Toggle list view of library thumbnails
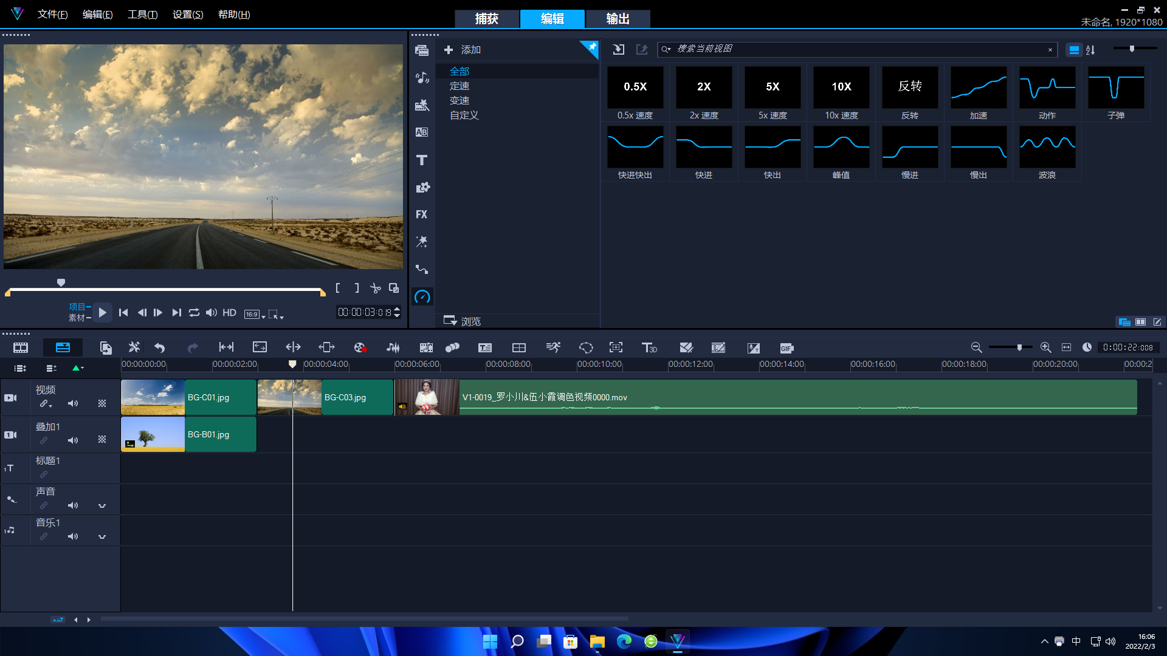This screenshot has width=1167, height=656. (x=1074, y=50)
